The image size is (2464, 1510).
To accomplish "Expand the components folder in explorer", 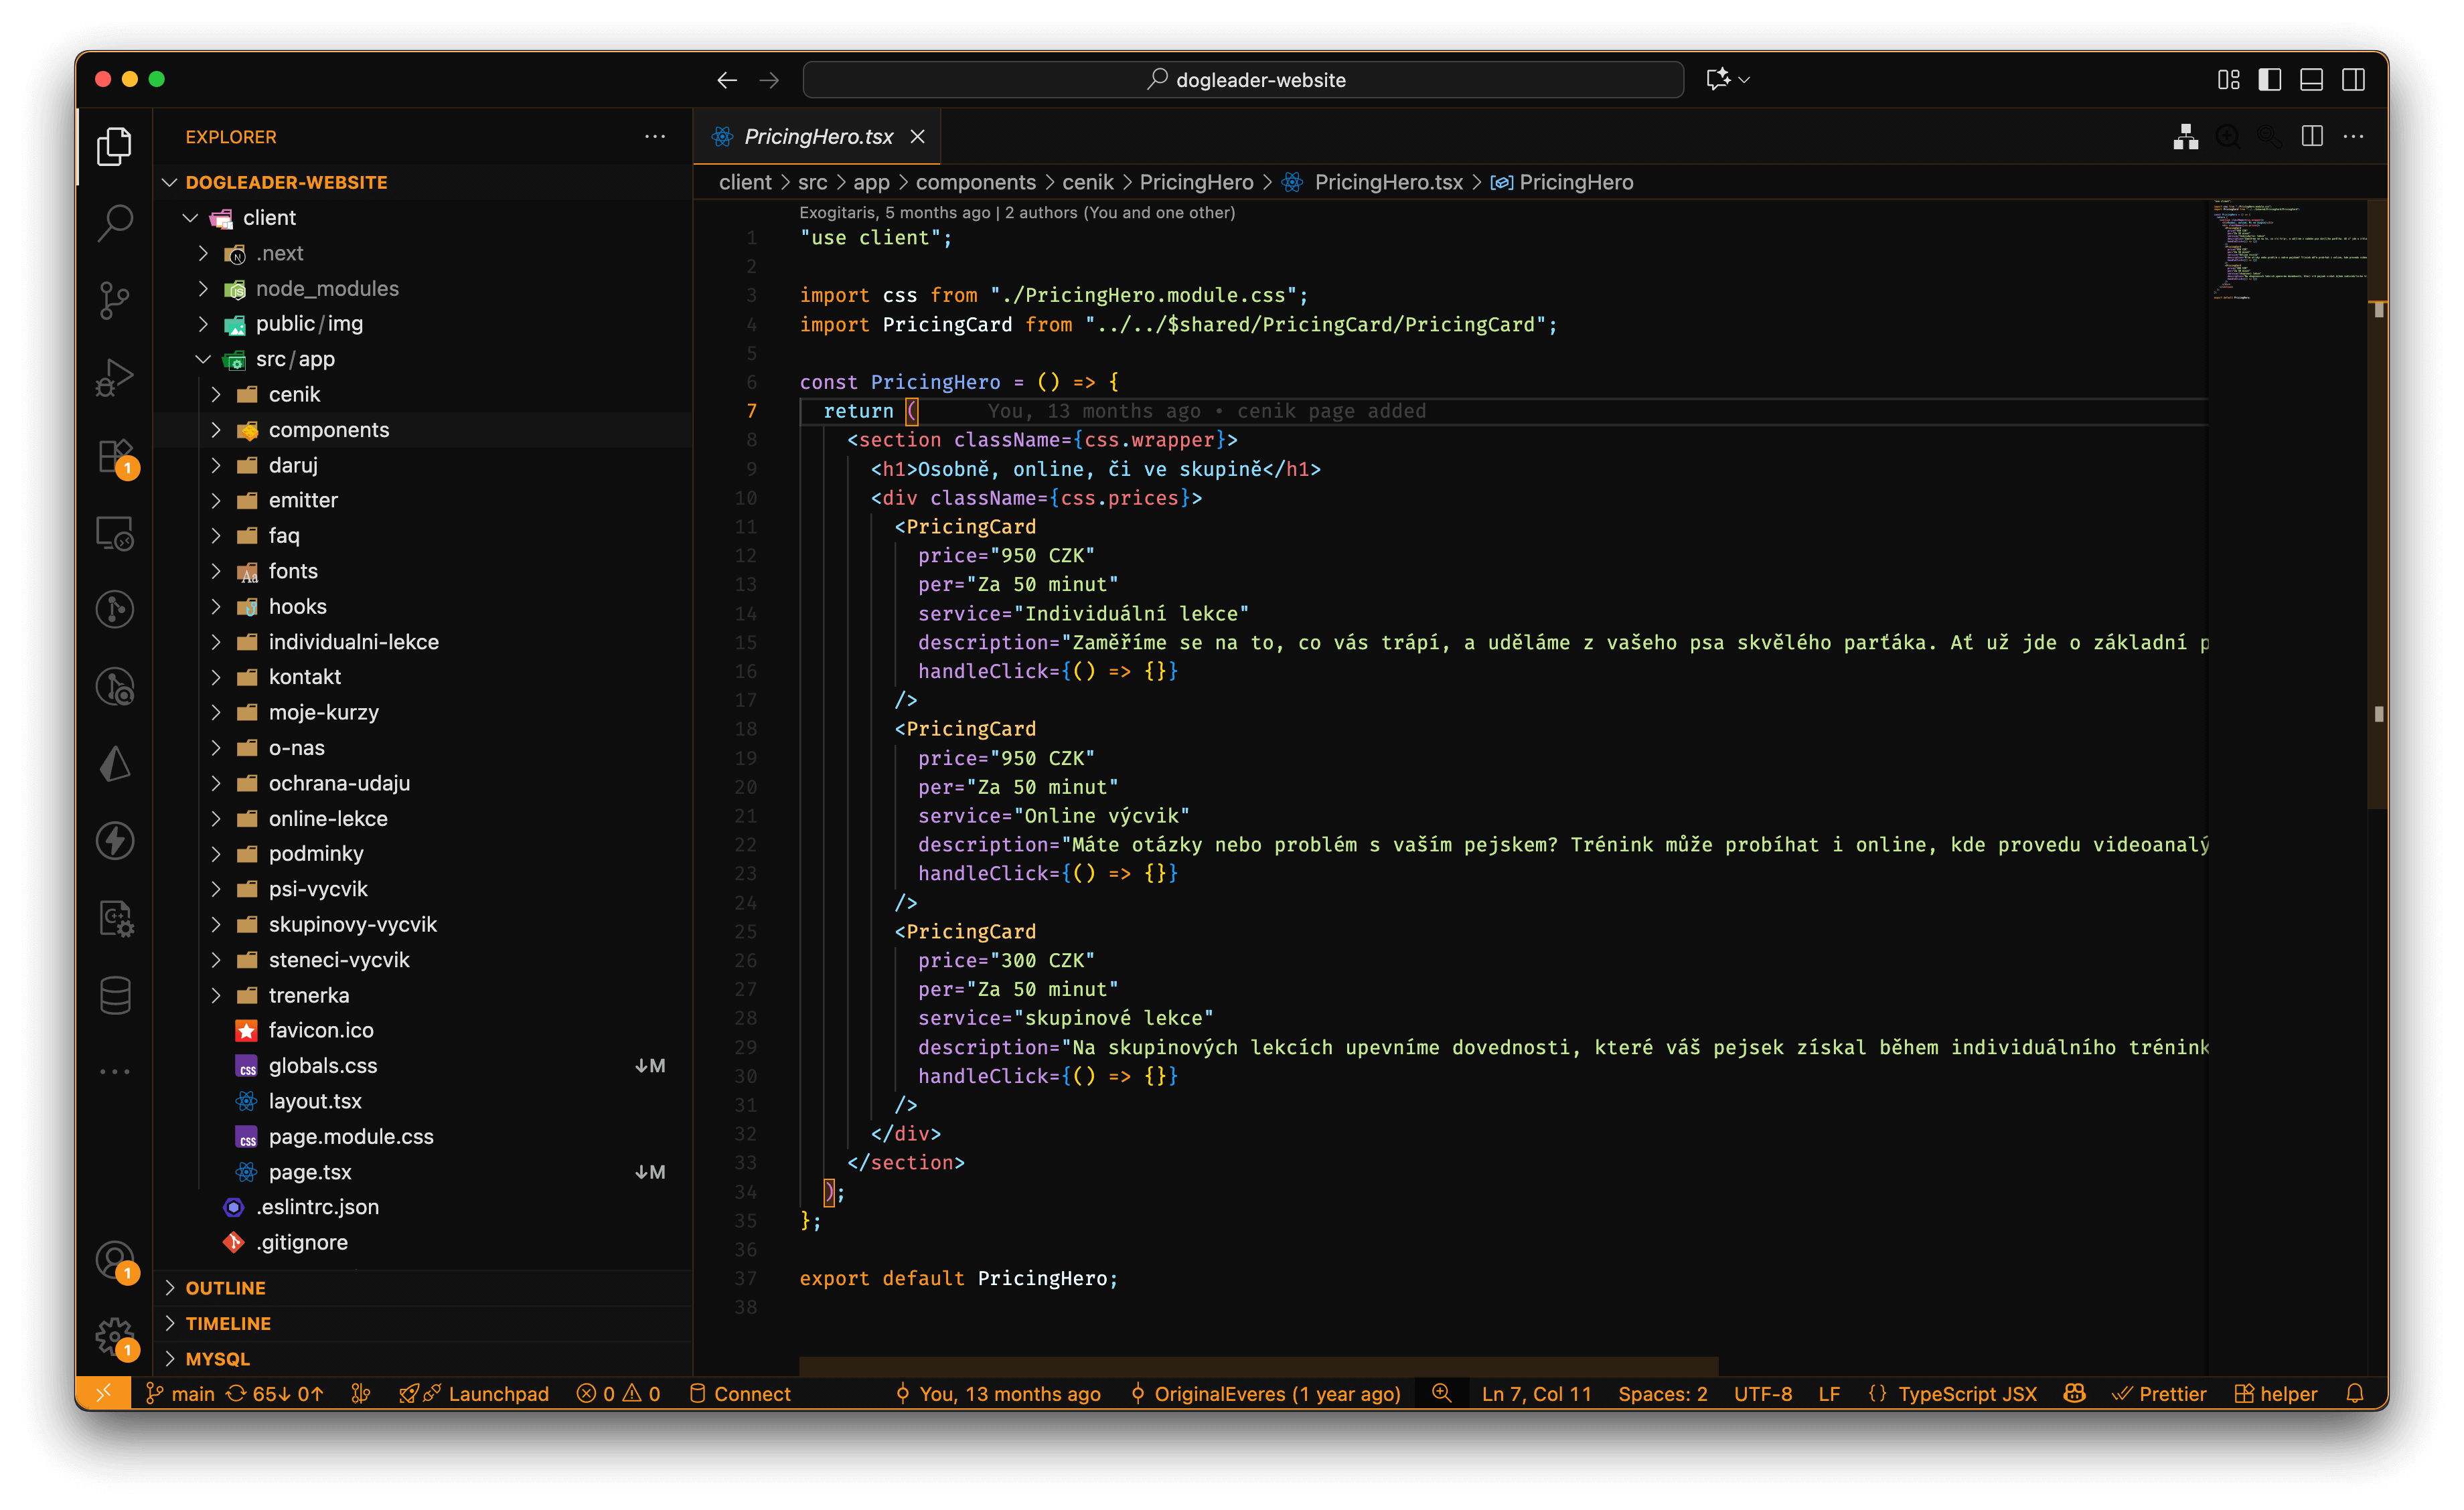I will [x=328, y=430].
